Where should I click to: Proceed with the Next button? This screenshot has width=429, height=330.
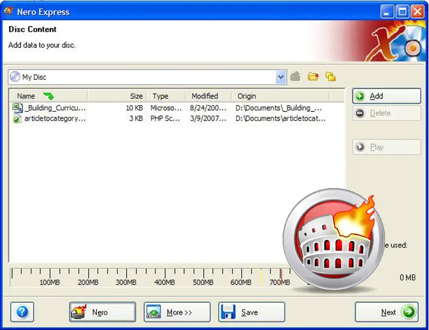[x=387, y=312]
